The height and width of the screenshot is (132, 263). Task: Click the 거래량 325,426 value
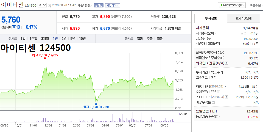click(169, 16)
